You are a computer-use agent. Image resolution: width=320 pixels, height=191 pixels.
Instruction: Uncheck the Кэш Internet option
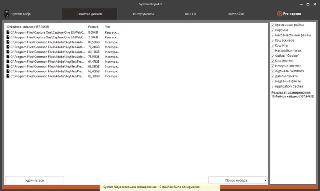(x=272, y=61)
